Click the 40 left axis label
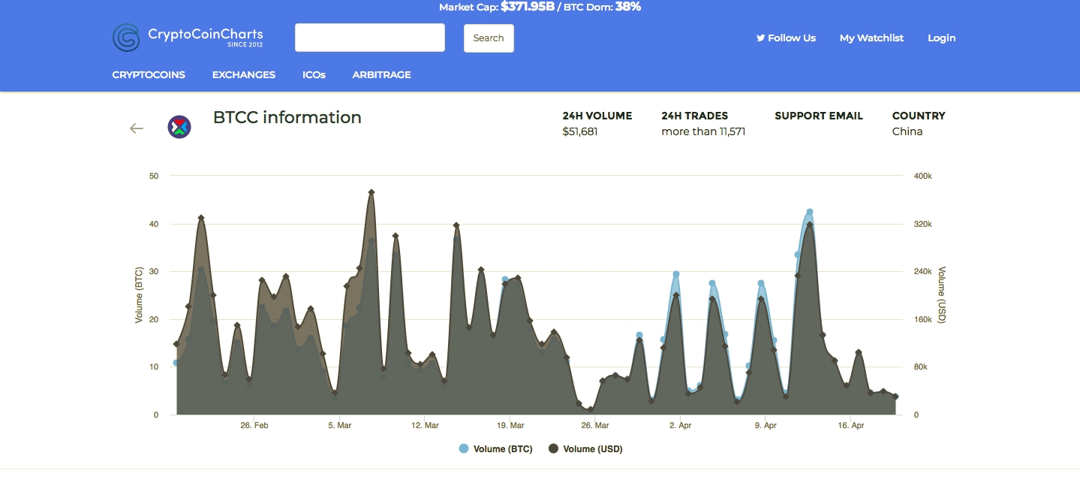1080x495 pixels. pyautogui.click(x=154, y=224)
